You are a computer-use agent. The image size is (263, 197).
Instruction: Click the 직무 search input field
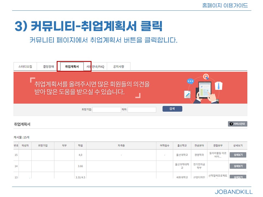coord(142,110)
